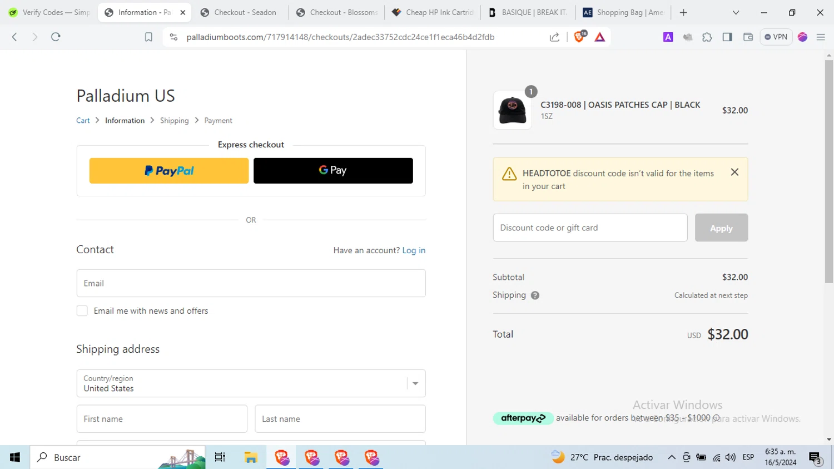
Task: Open the weather 27°C widget
Action: pos(602,457)
